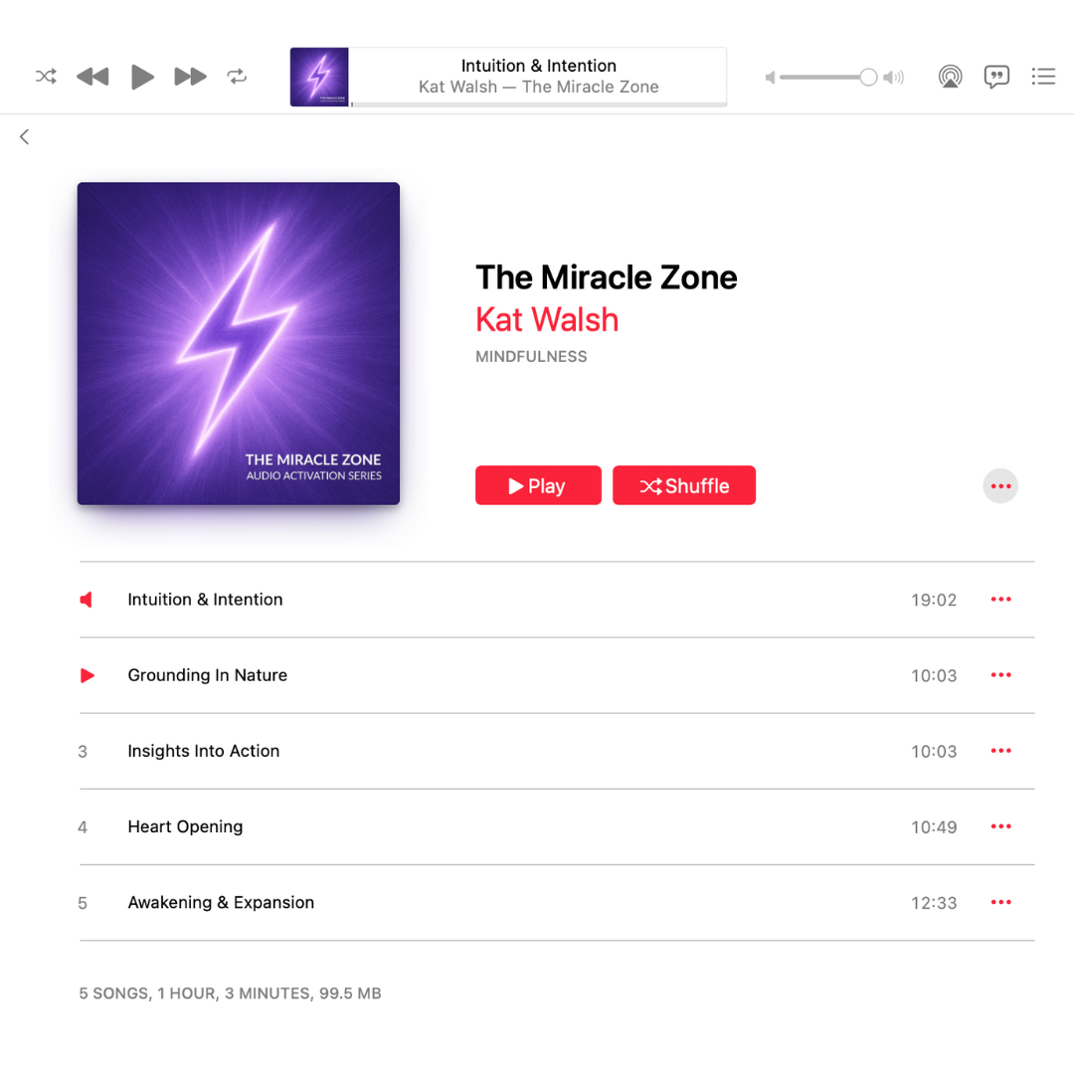
Task: Toggle repeat mode icon
Action: pos(237,76)
